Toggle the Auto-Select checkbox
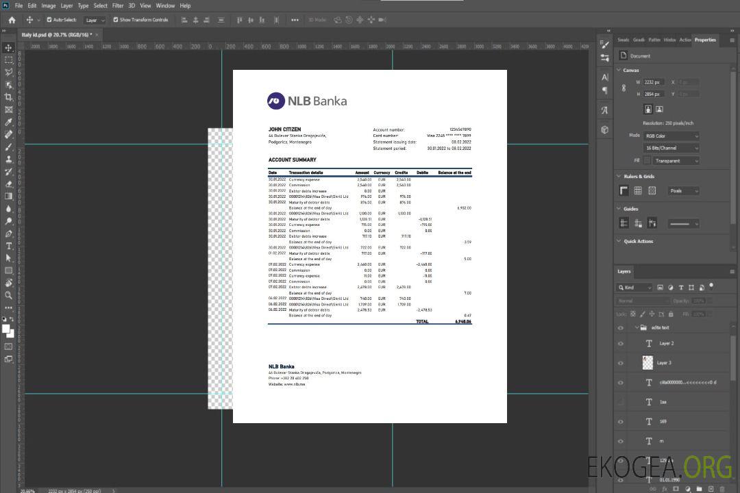740x493 pixels. pyautogui.click(x=49, y=20)
